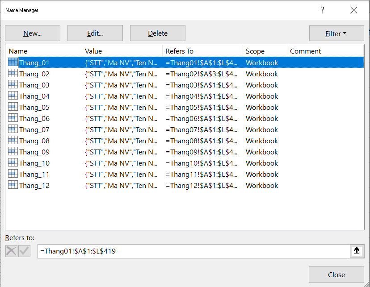Open the Help question mark icon
370x287 pixels.
coord(322,10)
